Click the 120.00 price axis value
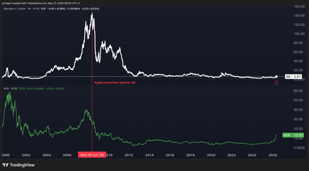Screen dimensions: 309x171 299,24
